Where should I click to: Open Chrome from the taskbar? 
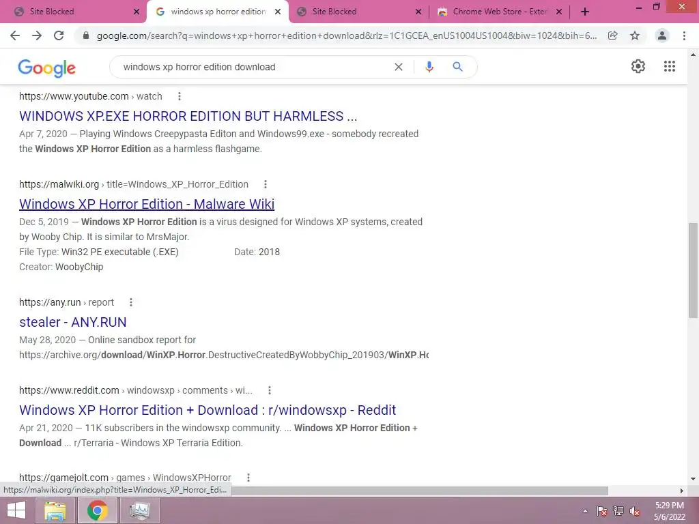point(97,510)
